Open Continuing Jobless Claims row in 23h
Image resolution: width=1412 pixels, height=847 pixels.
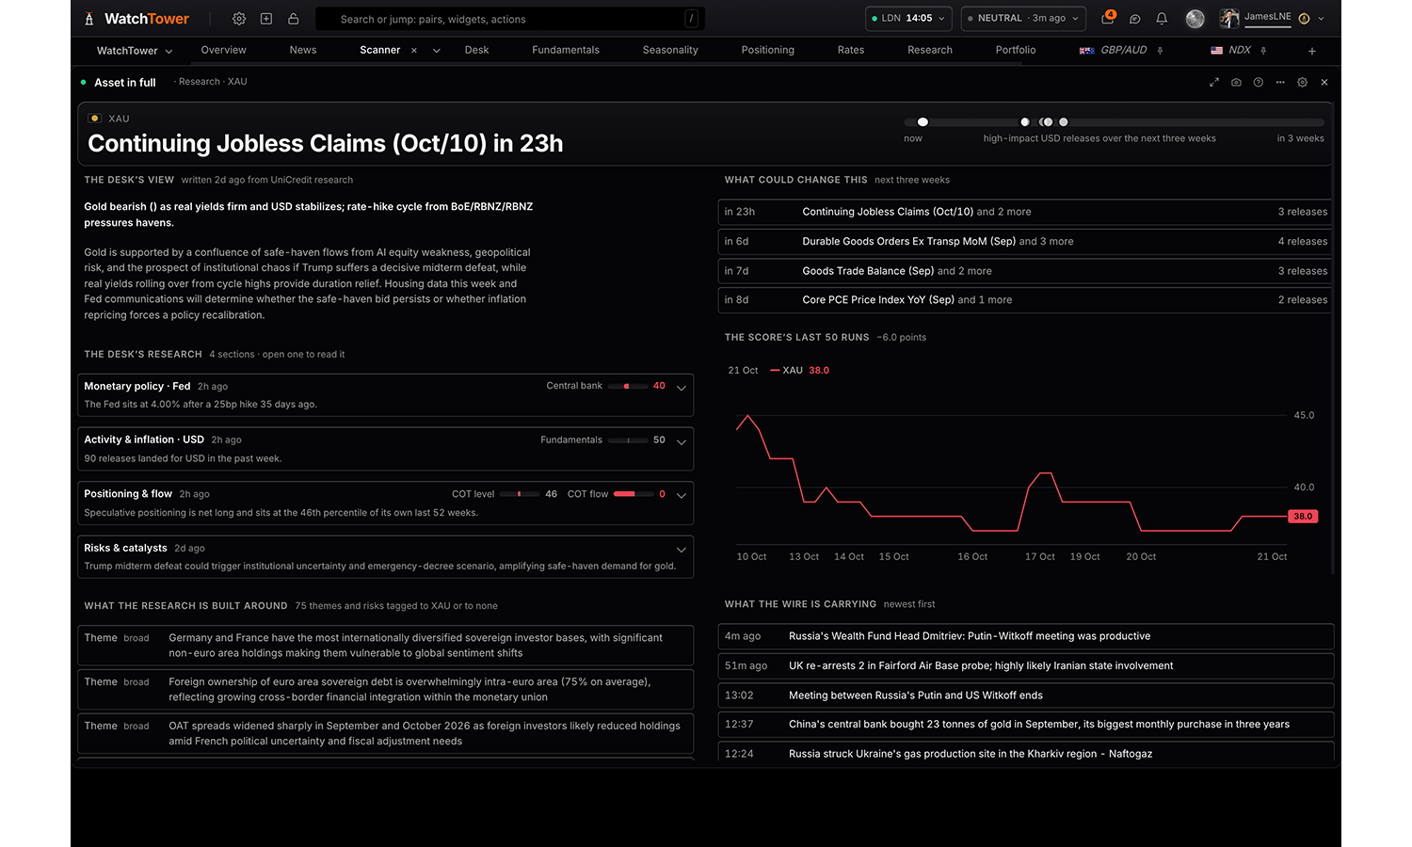[x=1024, y=212]
